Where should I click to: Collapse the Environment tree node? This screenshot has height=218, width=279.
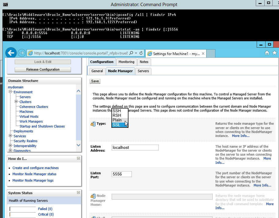[10, 92]
